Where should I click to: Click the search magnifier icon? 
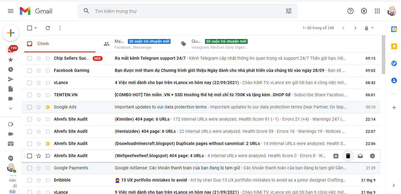[86, 11]
